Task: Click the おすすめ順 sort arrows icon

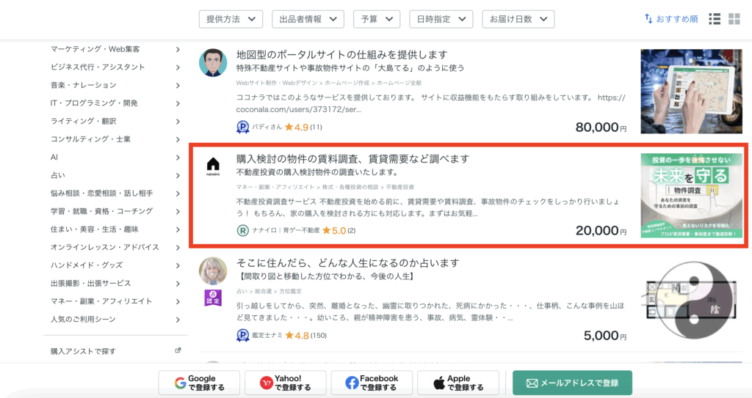Action: click(648, 19)
